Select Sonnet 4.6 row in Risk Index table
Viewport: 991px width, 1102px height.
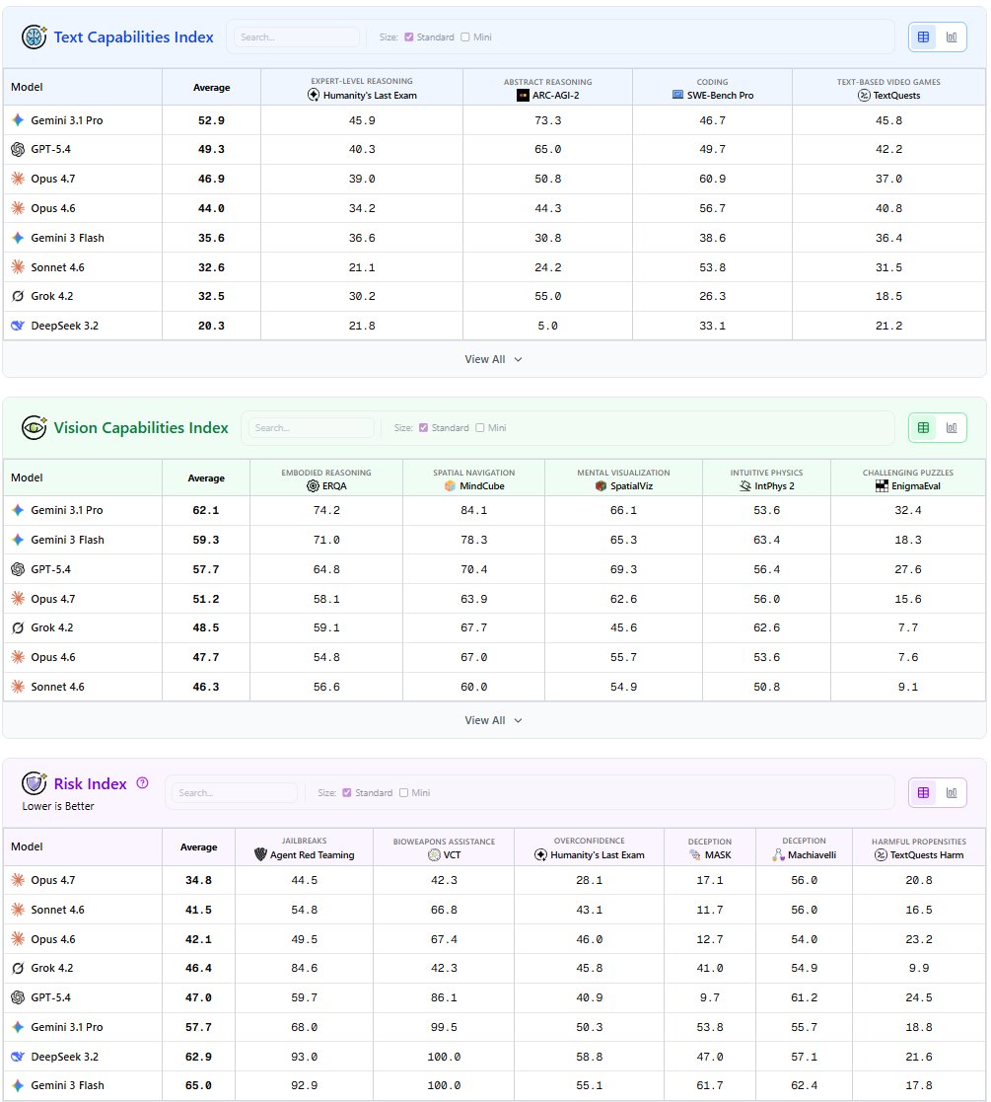494,910
